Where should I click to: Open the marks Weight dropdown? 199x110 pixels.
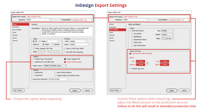click(168, 35)
